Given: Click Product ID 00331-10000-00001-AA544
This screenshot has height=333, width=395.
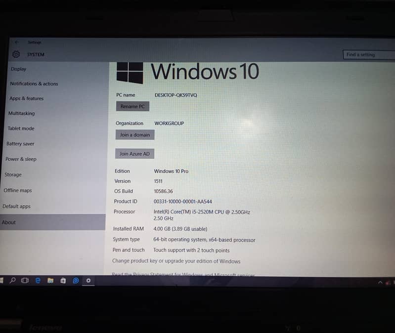Looking at the screenshot, I should 182,202.
